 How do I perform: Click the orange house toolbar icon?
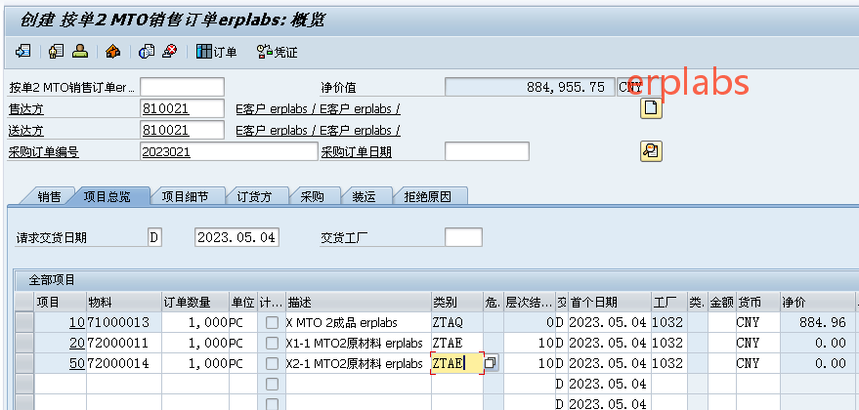pyautogui.click(x=112, y=52)
